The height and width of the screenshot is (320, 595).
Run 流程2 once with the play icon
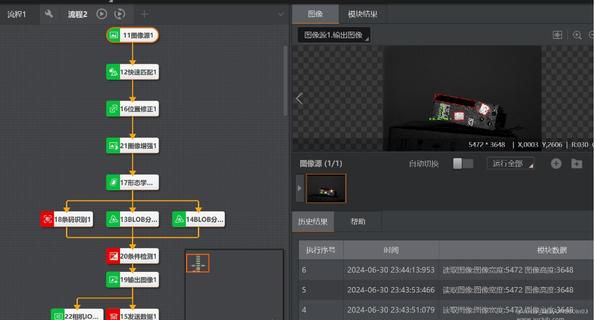pyautogui.click(x=102, y=14)
